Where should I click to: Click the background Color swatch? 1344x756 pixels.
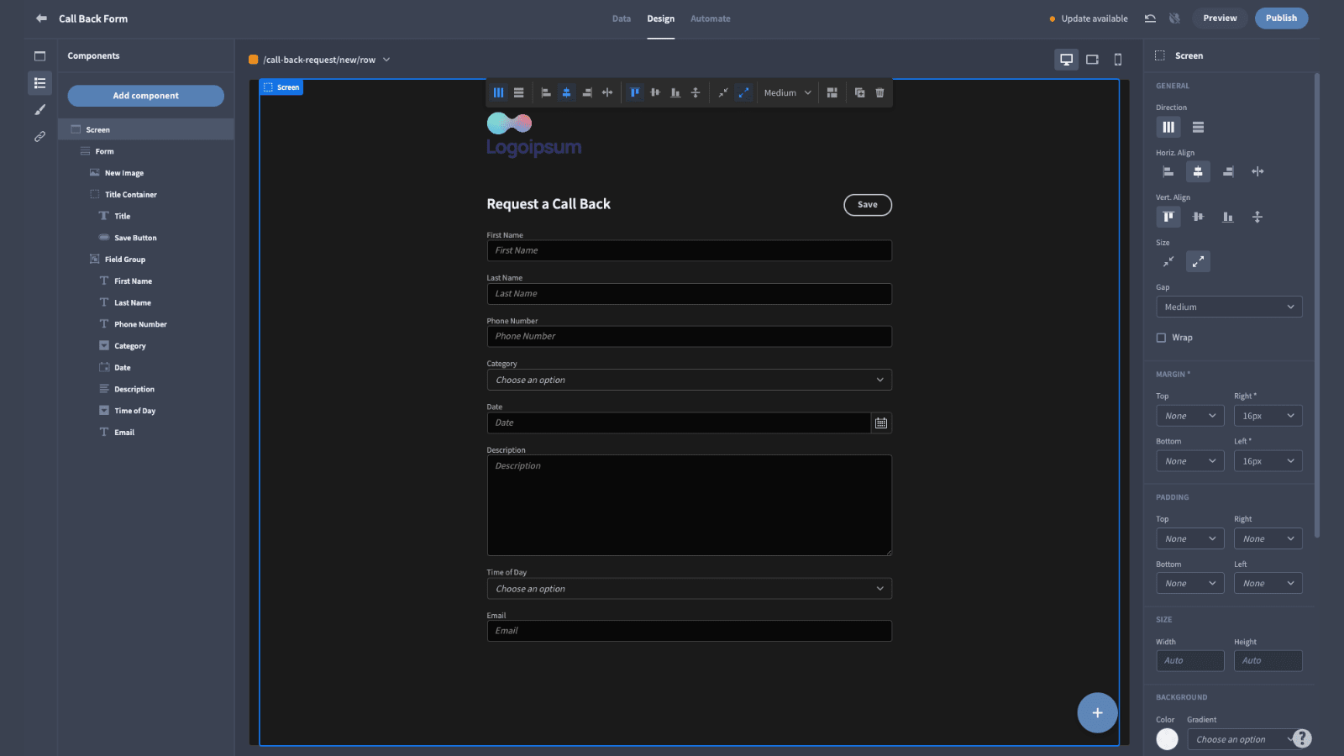click(1167, 739)
